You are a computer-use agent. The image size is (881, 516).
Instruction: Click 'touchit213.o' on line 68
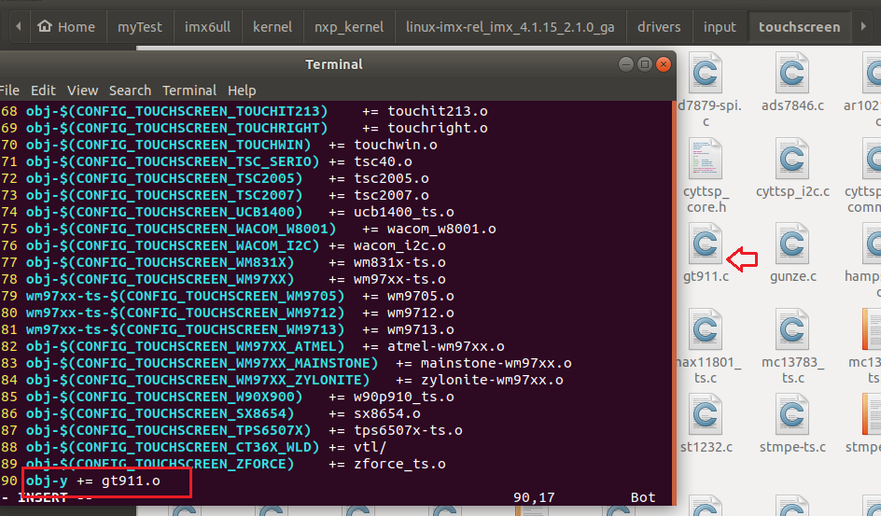click(438, 111)
